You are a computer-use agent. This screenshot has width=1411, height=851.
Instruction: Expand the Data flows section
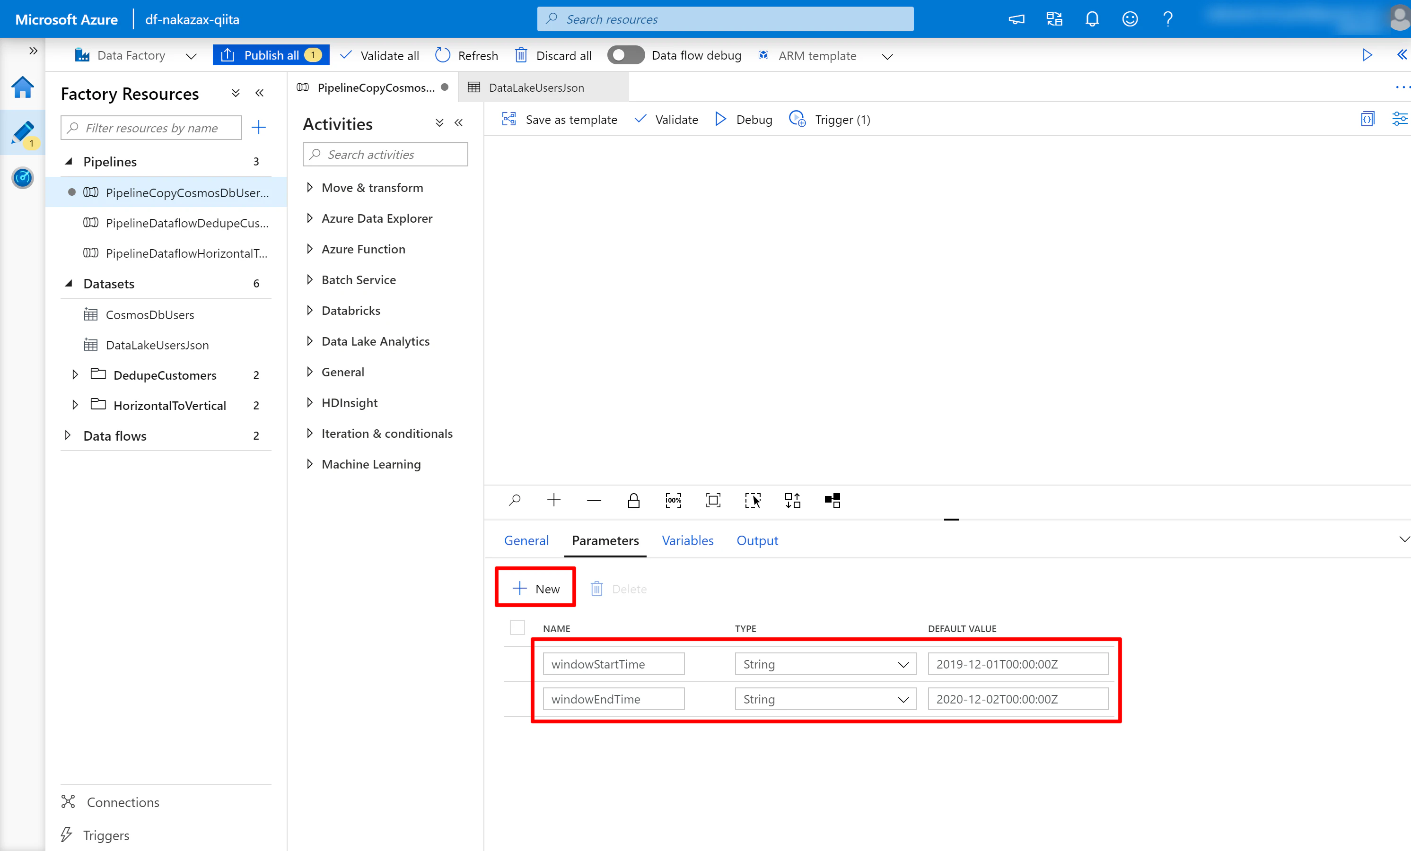click(68, 435)
